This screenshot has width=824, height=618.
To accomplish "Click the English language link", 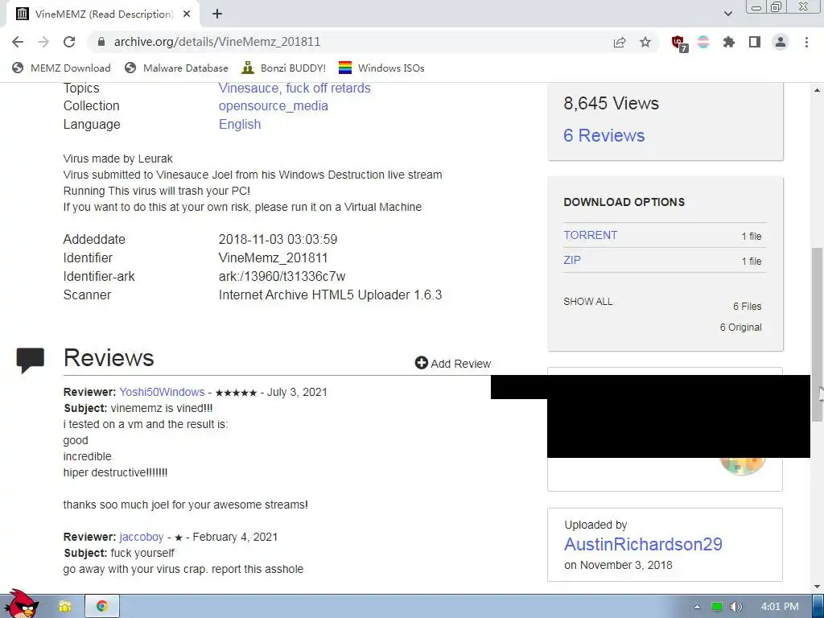I will pos(240,125).
